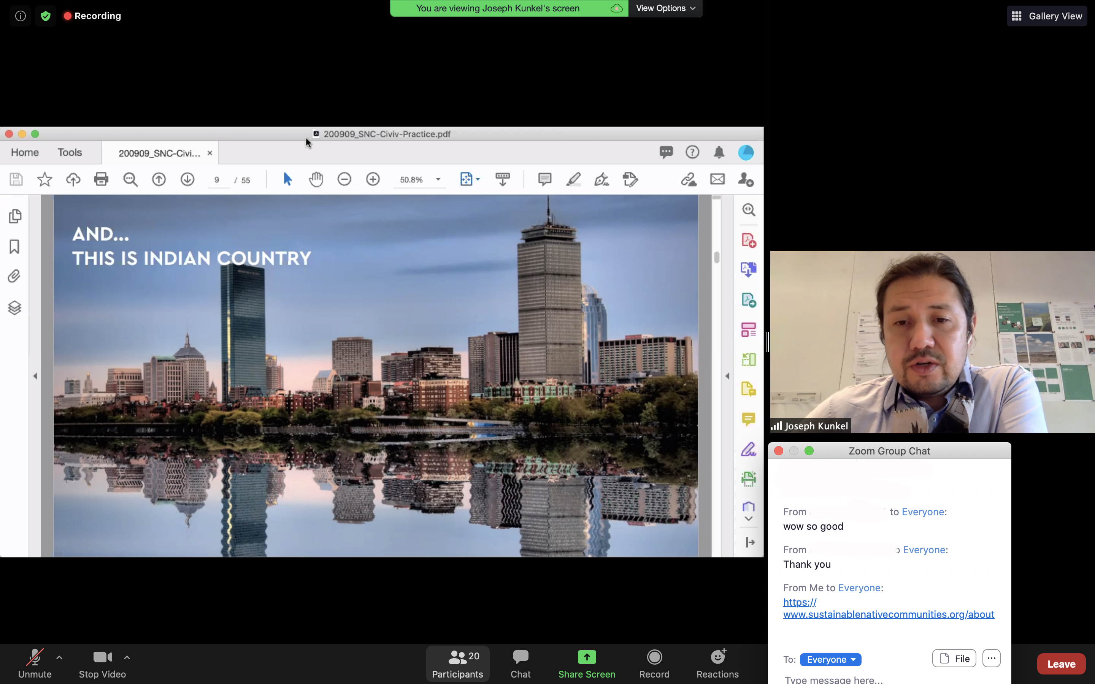Click the Share Screen button

(586, 663)
